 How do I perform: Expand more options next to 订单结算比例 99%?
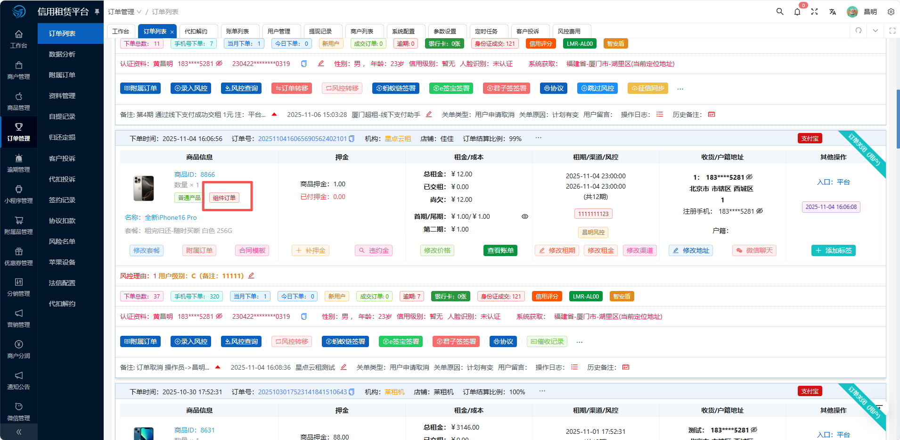[538, 138]
